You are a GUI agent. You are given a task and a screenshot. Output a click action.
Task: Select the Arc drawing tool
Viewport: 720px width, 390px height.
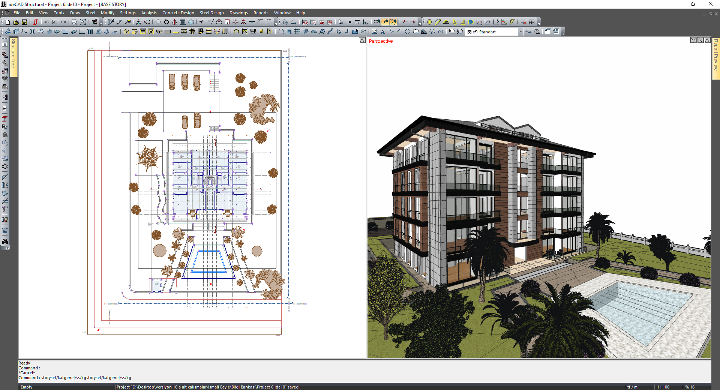399,31
